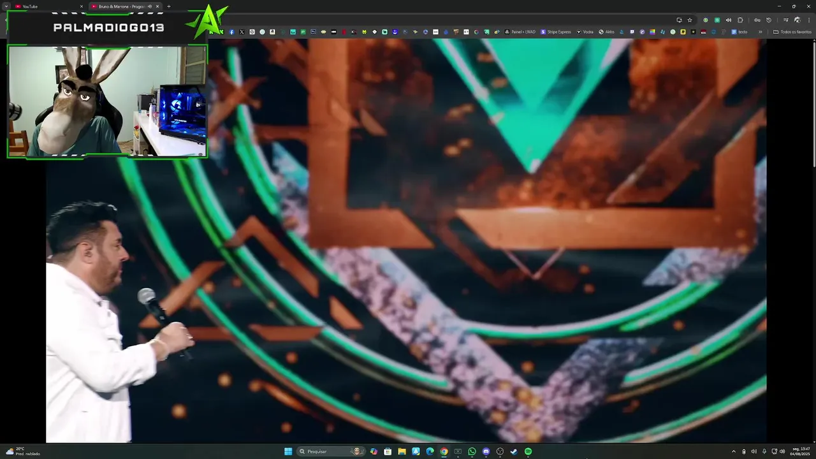Click the microphone tray icon
The image size is (816, 459).
click(764, 451)
